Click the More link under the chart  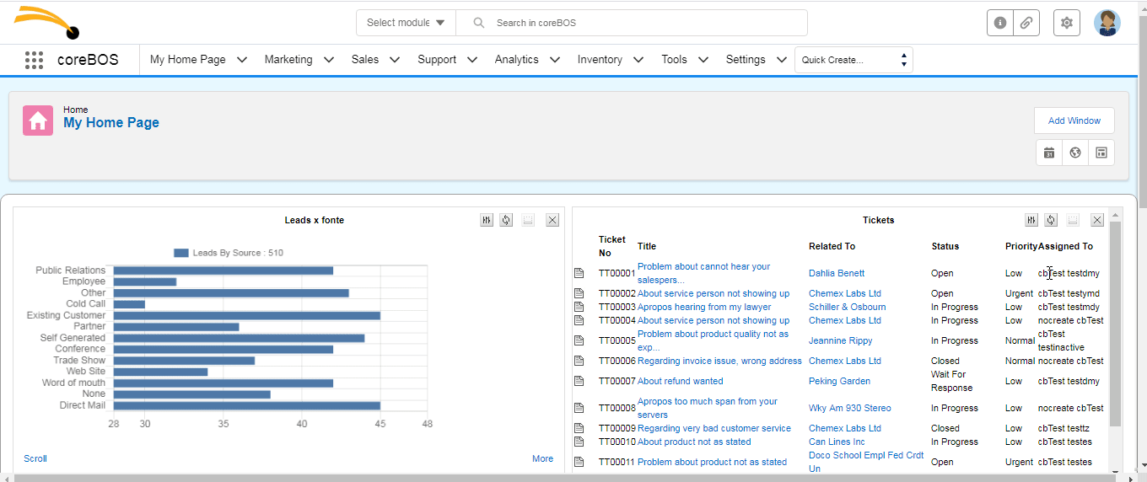(x=542, y=458)
